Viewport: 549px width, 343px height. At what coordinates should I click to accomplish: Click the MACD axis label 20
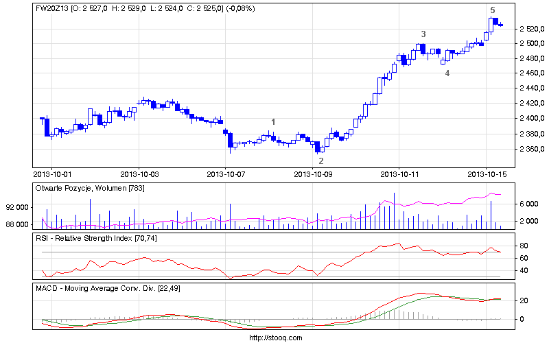524,300
